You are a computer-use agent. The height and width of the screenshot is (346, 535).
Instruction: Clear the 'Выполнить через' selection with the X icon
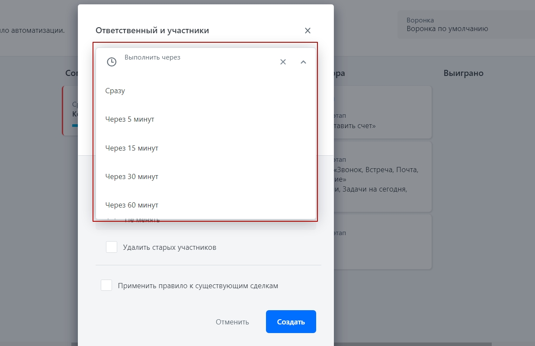click(283, 62)
